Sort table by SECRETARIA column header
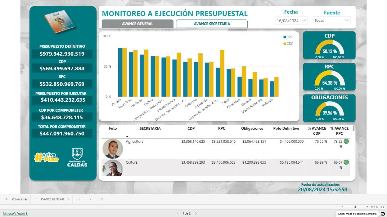The width and height of the screenshot is (387, 217). (x=150, y=129)
